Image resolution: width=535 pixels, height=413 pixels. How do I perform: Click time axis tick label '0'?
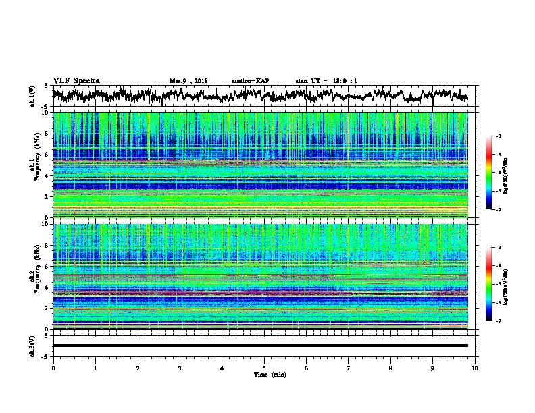53,368
